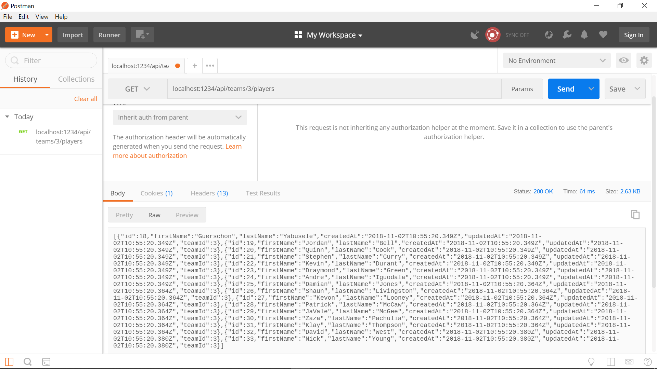Open the notifications bell
This screenshot has width=657, height=369.
pos(584,35)
